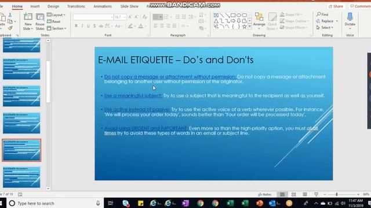Open the Arrange menu
371x208 pixels.
[x=259, y=21]
